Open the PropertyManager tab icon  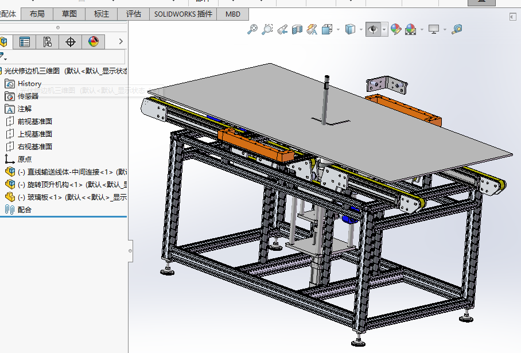(24, 41)
